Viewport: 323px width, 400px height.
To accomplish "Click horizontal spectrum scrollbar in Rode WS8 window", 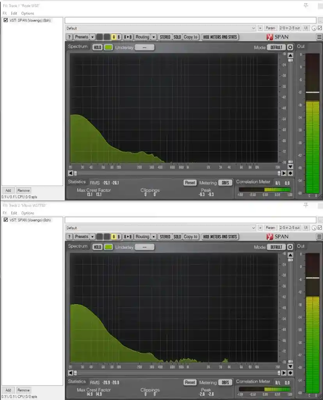I will pyautogui.click(x=177, y=173).
